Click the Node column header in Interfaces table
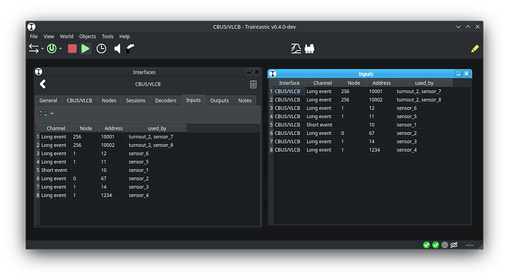Viewport: 509px width, 279px height. pyautogui.click(x=86, y=128)
